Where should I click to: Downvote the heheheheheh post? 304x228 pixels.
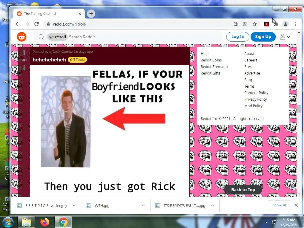tap(24, 67)
